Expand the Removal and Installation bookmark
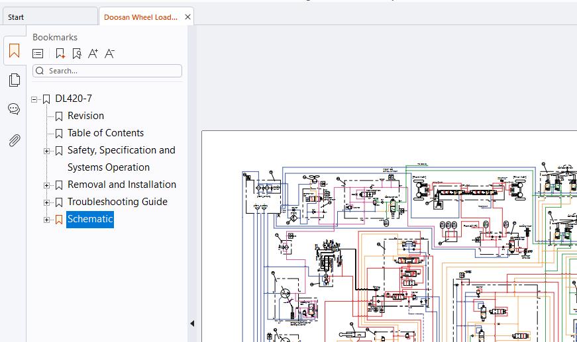 (47, 185)
